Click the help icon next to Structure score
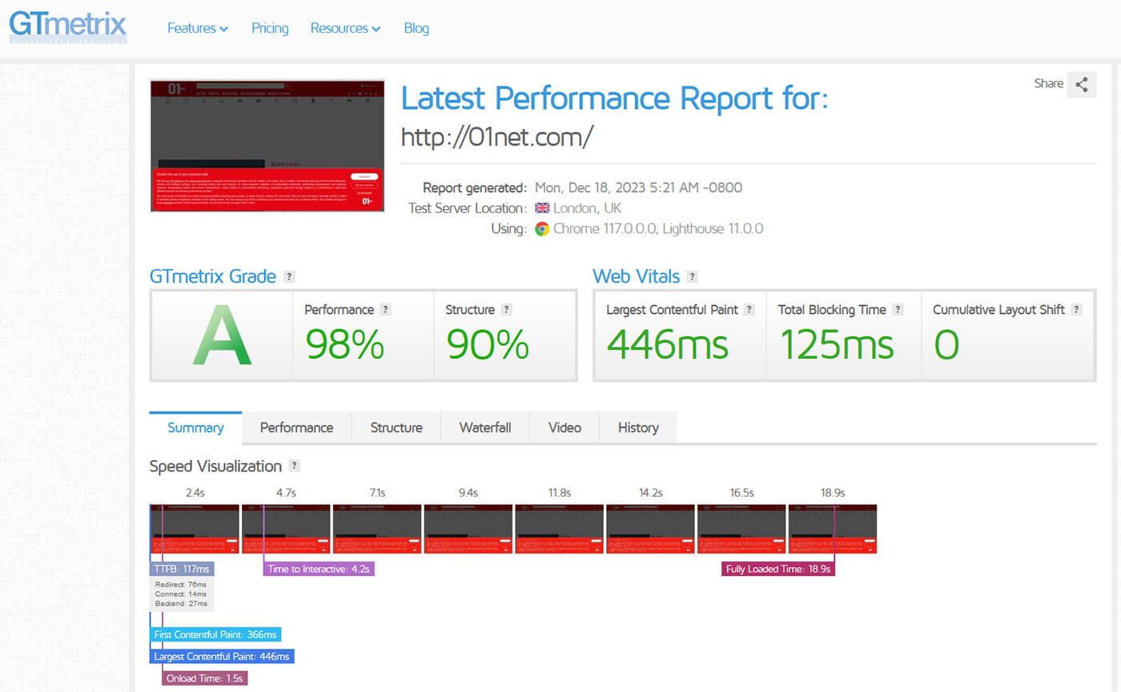1121x692 pixels. [506, 310]
